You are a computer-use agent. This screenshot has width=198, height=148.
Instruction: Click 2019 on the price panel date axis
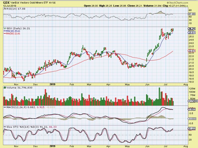pyautogui.click(x=52, y=84)
